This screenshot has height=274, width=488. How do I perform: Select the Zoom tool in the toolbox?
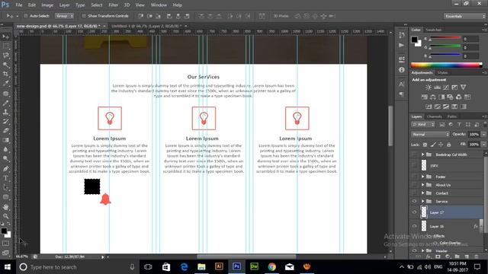click(5, 216)
